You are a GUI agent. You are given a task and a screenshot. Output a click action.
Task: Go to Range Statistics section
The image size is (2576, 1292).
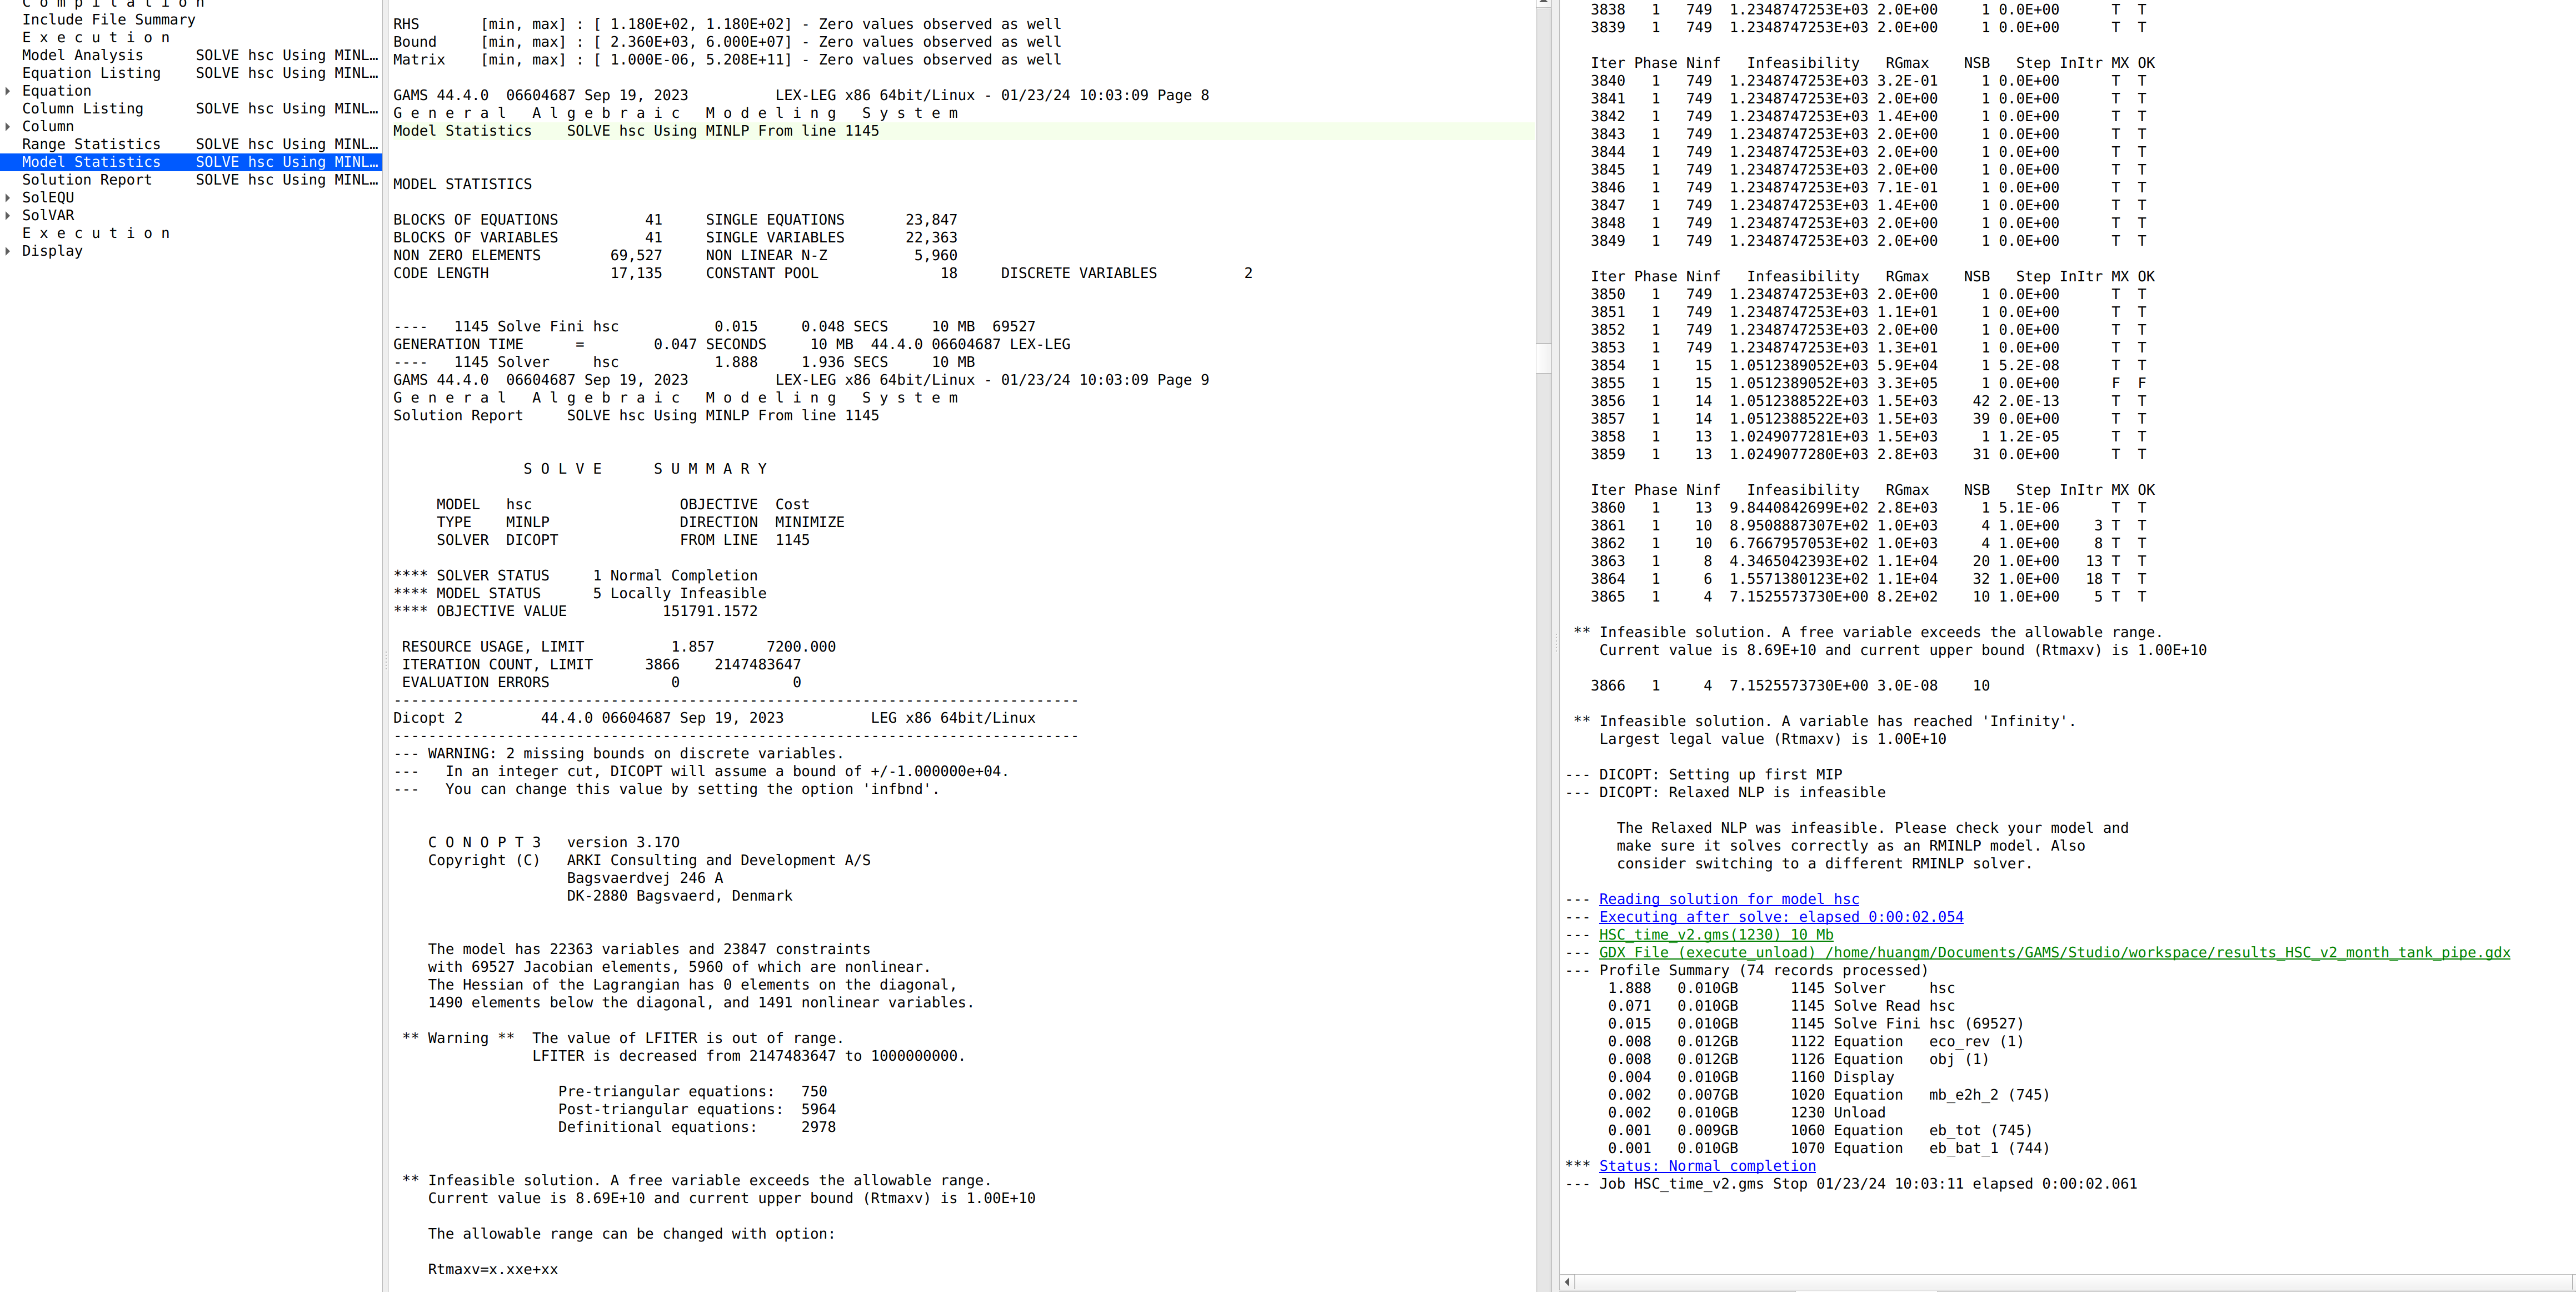coord(200,145)
